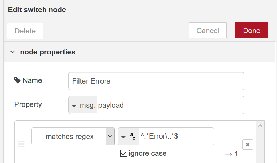The height and width of the screenshot is (163, 277).
Task: Click the Edit switch node title
Action: click(37, 10)
